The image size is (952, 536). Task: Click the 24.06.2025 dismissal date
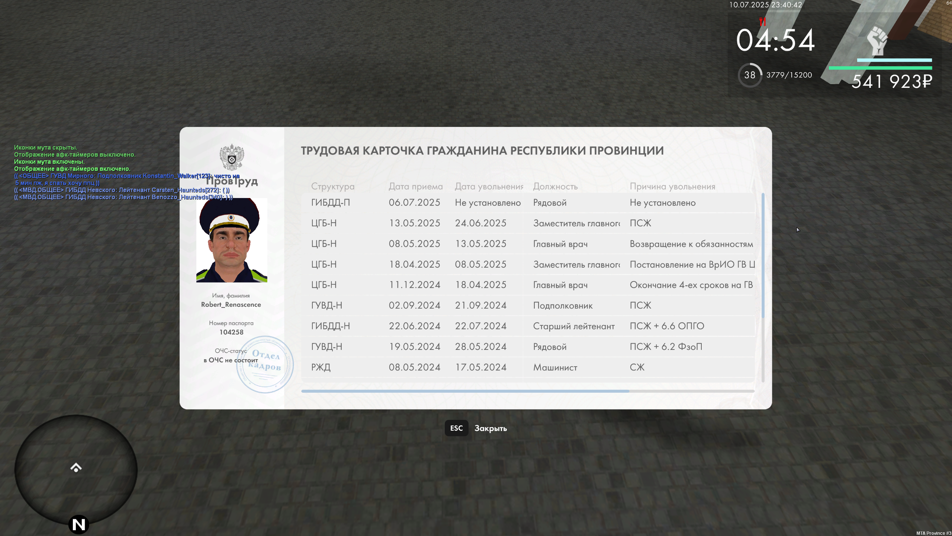[480, 223]
